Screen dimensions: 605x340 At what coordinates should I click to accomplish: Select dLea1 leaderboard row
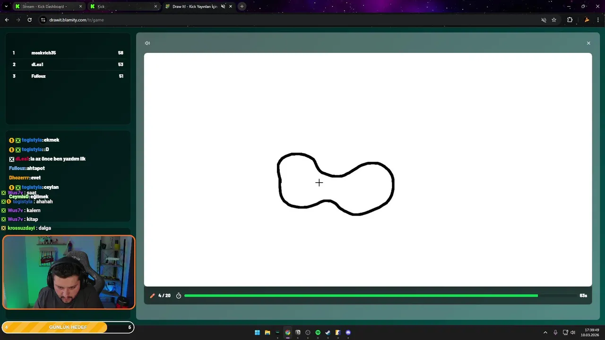[x=68, y=64]
